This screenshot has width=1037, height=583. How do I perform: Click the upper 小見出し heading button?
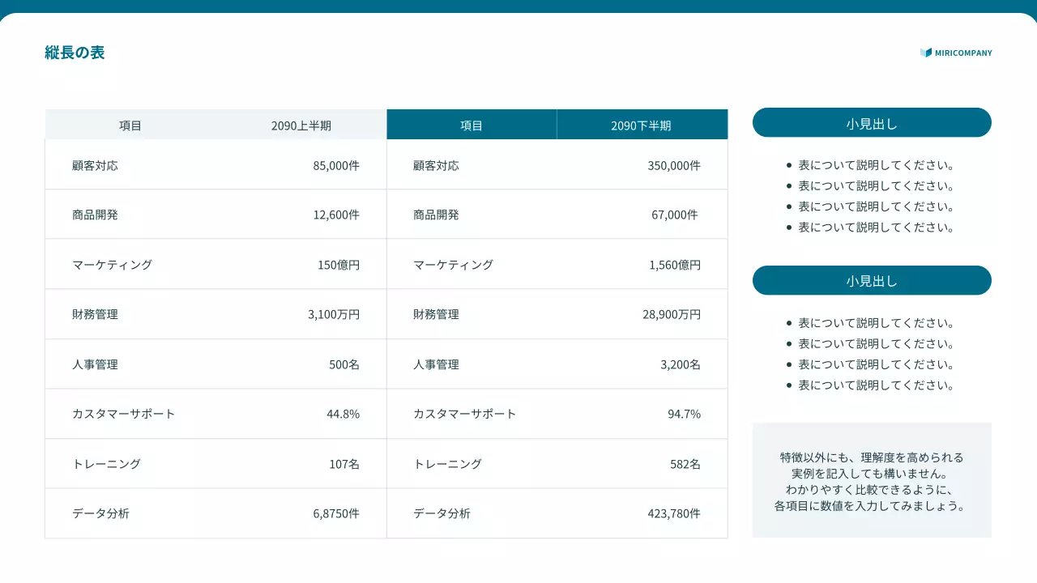872,122
